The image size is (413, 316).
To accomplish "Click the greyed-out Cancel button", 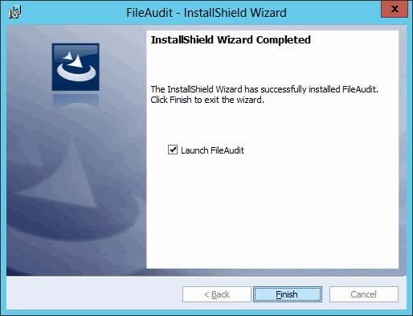I will pos(364,294).
